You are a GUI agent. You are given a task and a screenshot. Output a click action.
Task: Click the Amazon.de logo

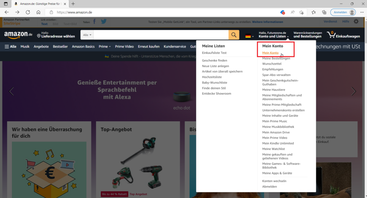click(x=18, y=35)
